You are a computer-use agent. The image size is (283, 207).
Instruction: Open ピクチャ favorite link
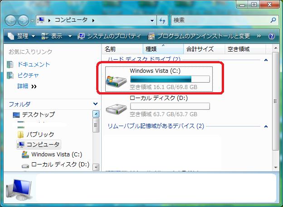pos(28,75)
